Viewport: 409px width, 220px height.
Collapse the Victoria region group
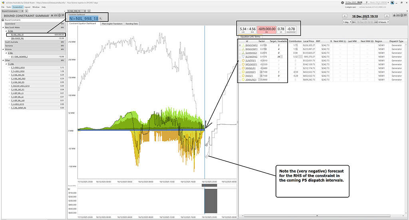coord(2,49)
